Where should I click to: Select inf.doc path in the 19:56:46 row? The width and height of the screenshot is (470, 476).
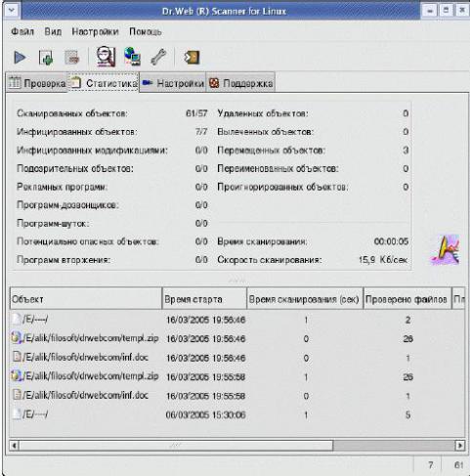pyautogui.click(x=85, y=357)
